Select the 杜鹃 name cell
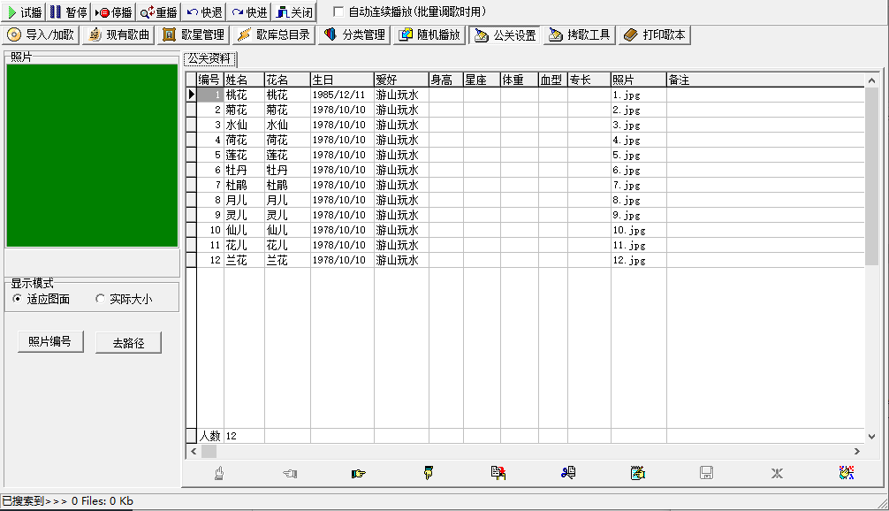The height and width of the screenshot is (511, 889). pos(245,185)
